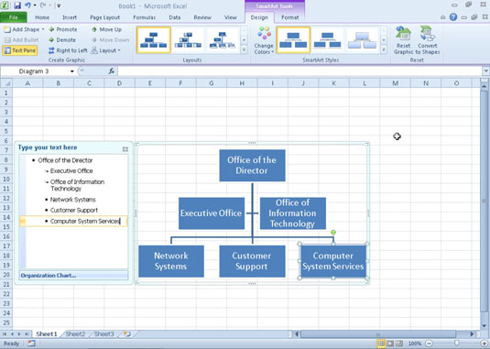
Task: Click the Organization Chart link in text pane
Action: (x=49, y=276)
